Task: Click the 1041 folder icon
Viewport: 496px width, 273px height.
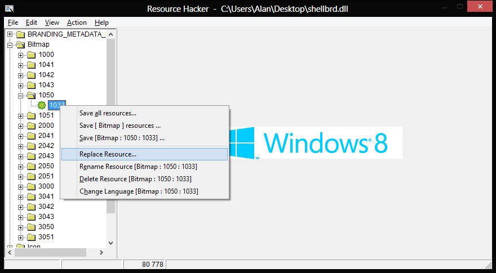Action: (x=31, y=65)
